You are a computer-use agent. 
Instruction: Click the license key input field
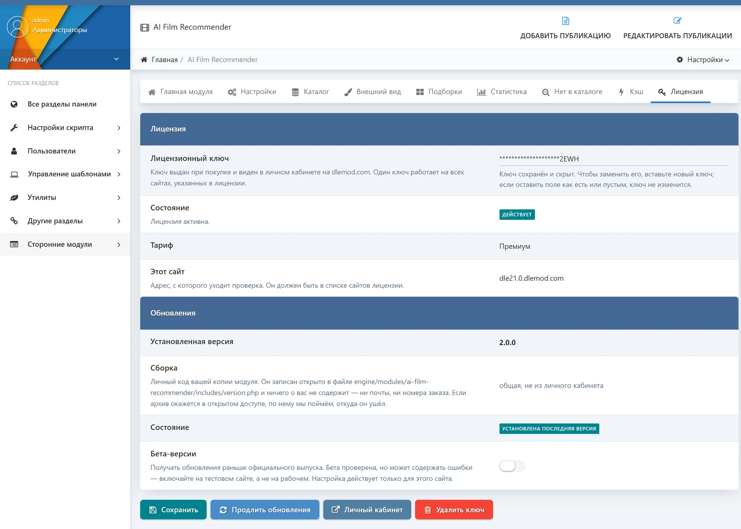(x=614, y=159)
